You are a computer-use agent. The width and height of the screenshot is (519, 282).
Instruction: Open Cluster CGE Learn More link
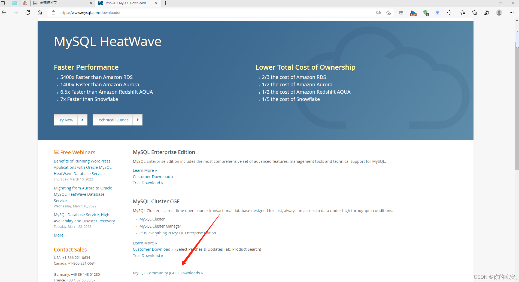(x=145, y=243)
